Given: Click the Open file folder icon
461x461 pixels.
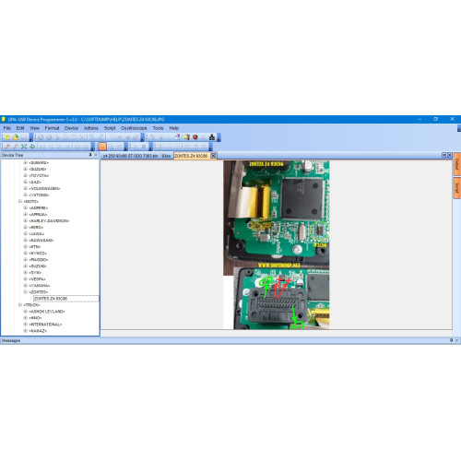Looking at the screenshot, I should [x=16, y=137].
